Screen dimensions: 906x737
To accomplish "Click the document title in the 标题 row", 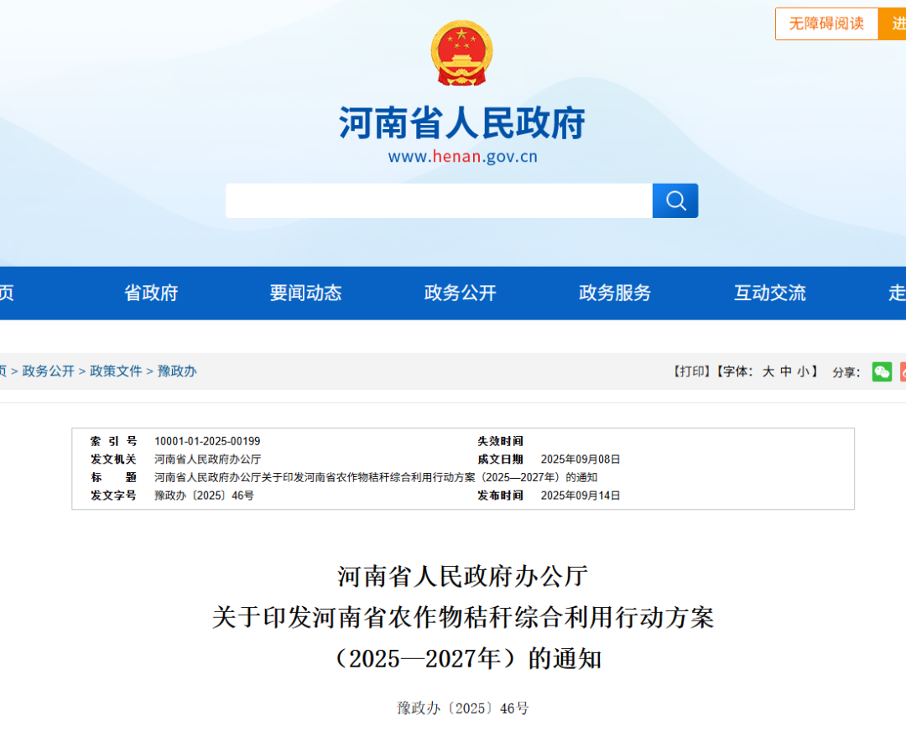I will (x=376, y=478).
